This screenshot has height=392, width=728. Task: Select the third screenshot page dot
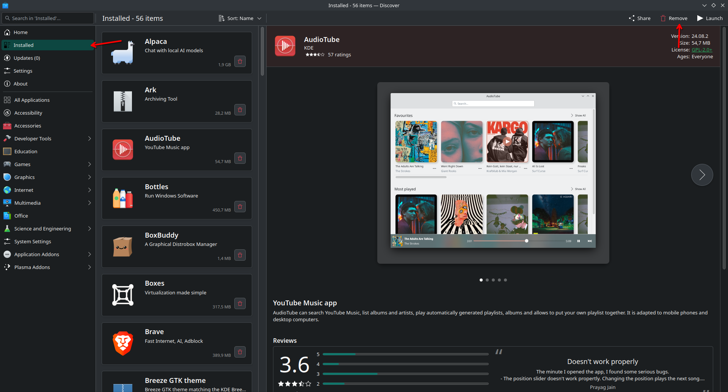coord(493,280)
